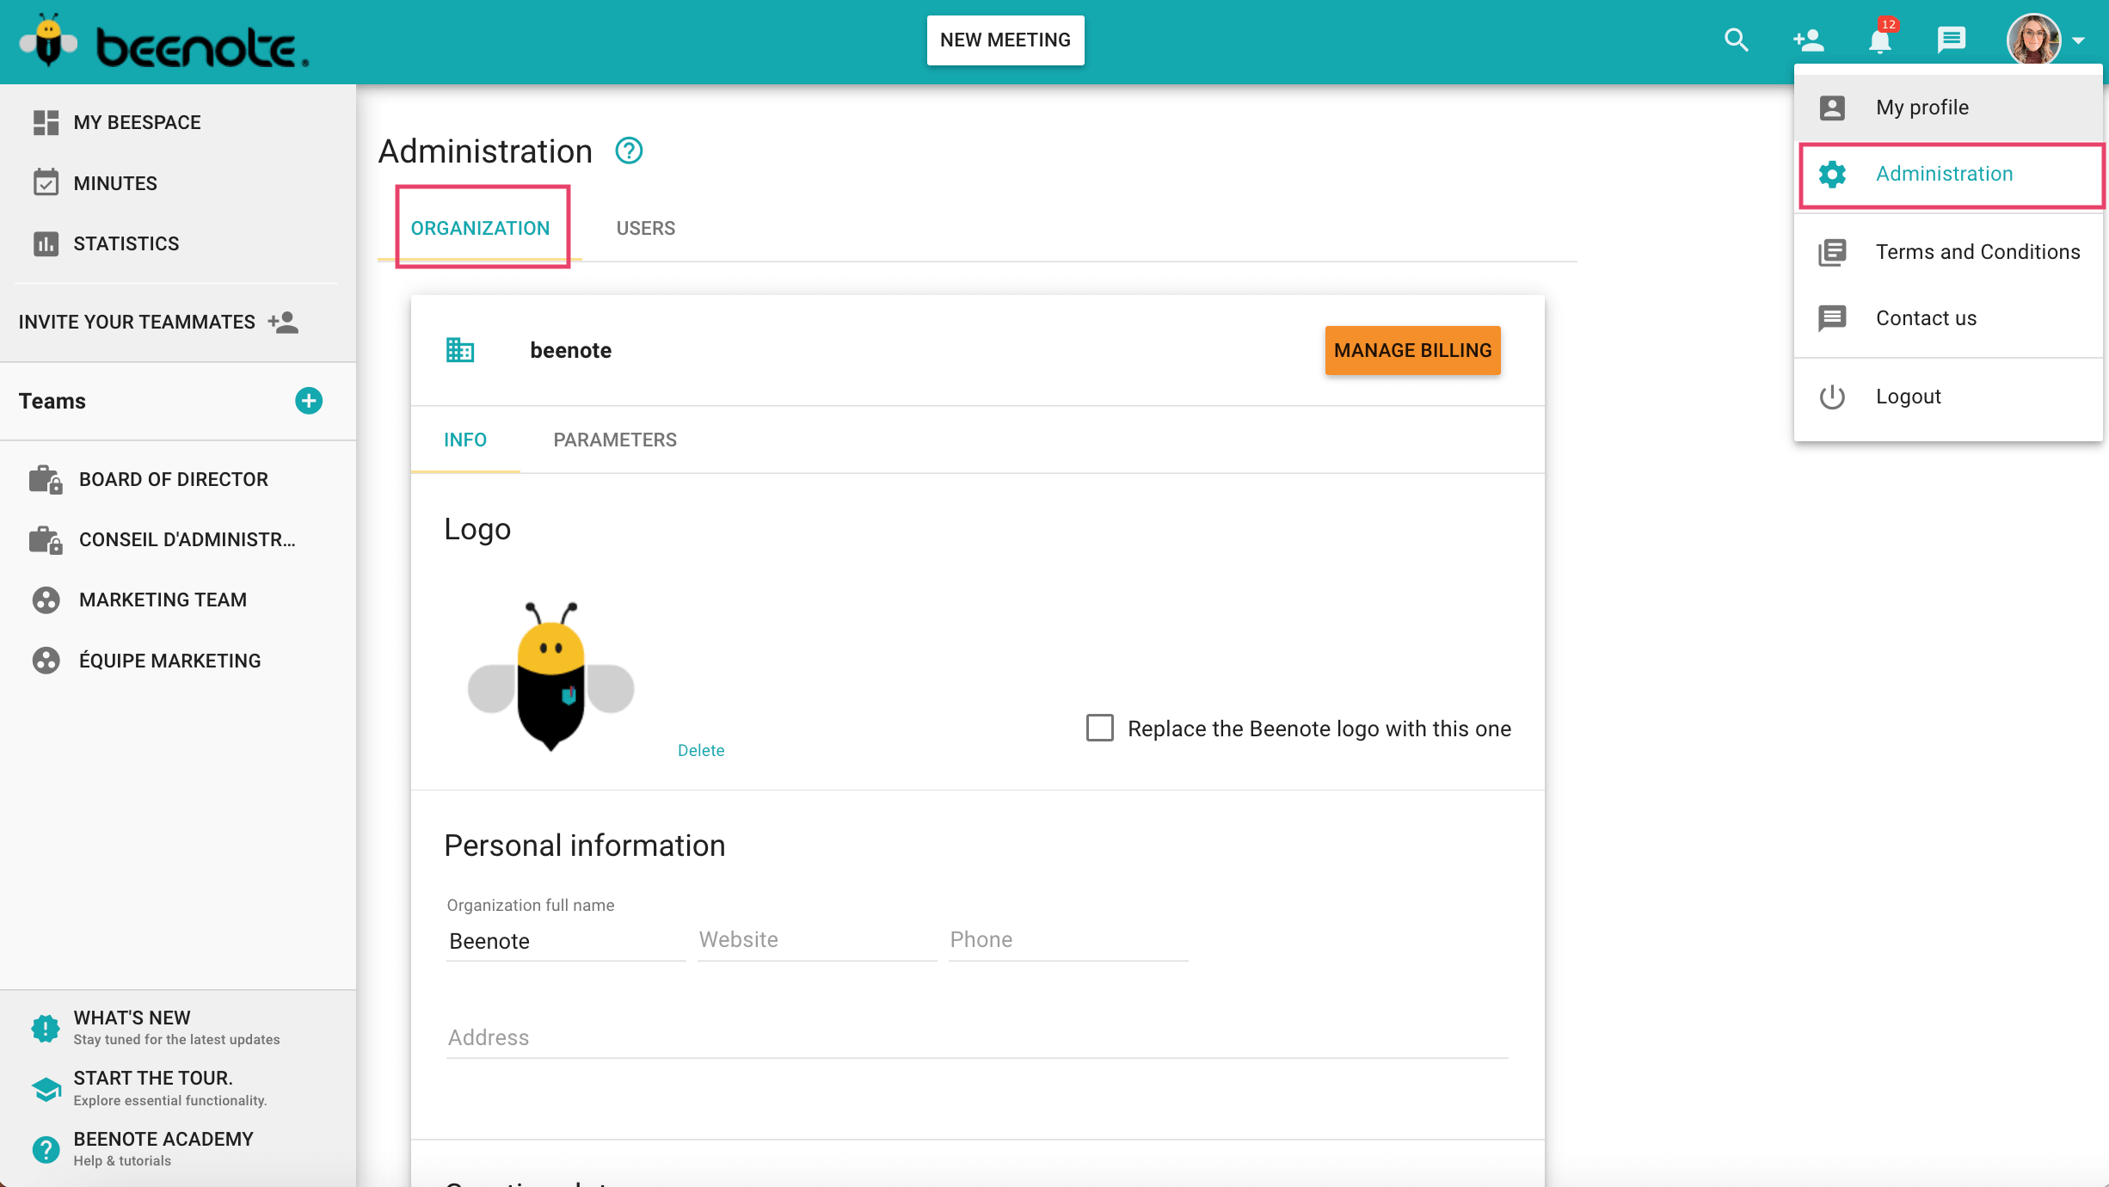Click the My profile person icon
Viewport: 2109px width, 1187px height.
point(1832,108)
